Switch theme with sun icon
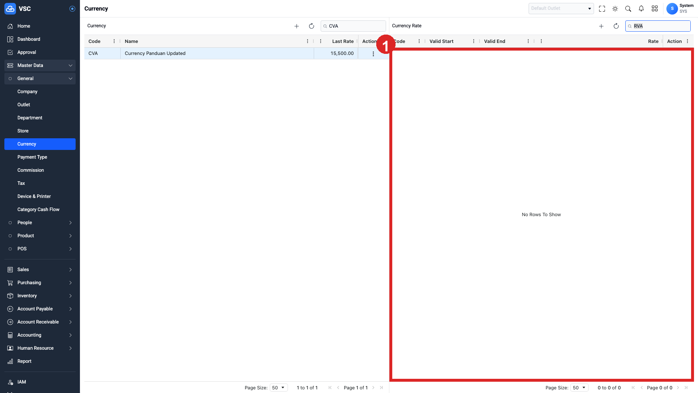The height and width of the screenshot is (393, 698). (x=615, y=9)
